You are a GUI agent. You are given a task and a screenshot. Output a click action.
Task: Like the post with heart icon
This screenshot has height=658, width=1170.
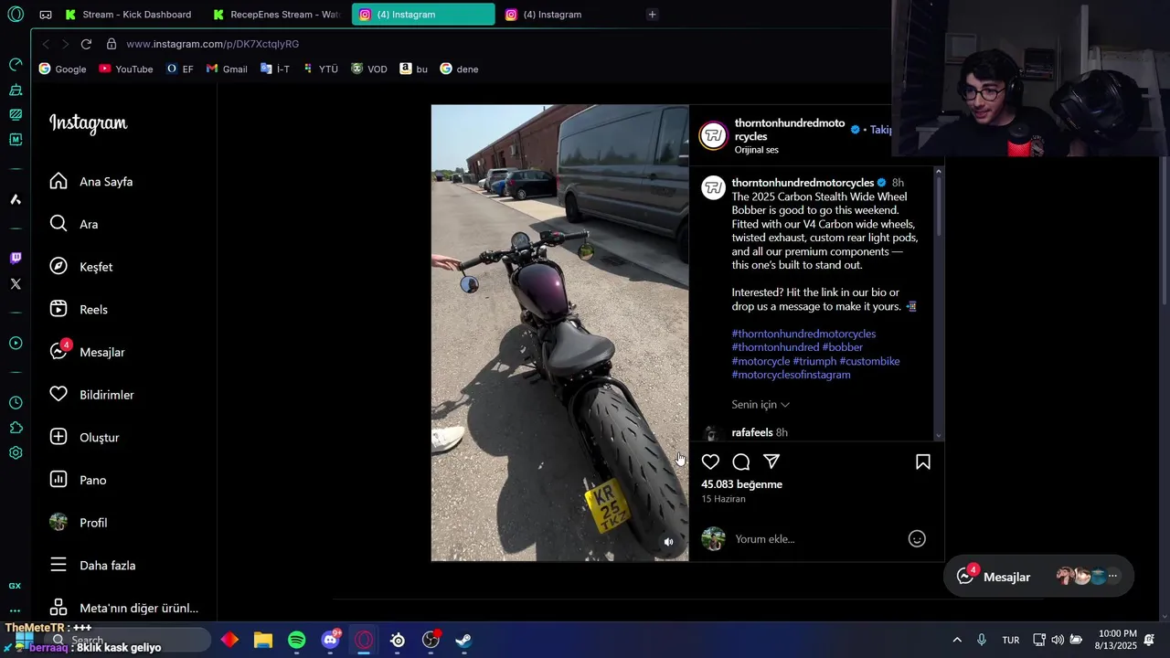point(710,462)
